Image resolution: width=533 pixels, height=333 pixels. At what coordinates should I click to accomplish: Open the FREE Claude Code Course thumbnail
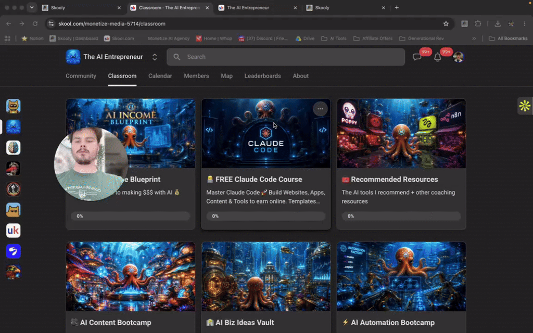[x=266, y=134]
